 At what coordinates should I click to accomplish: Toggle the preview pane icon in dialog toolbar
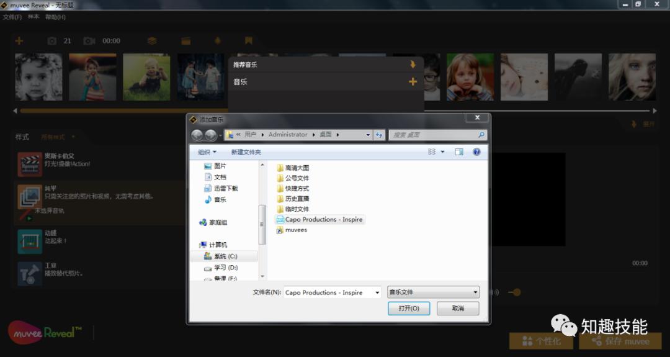[459, 152]
